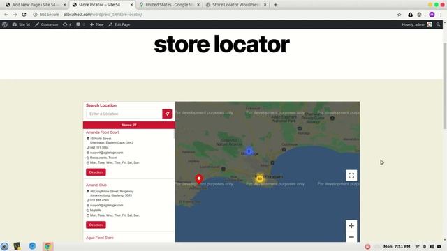This screenshot has width=447, height=251.
Task: Open the Customize link in admin bar
Action: click(x=47, y=25)
